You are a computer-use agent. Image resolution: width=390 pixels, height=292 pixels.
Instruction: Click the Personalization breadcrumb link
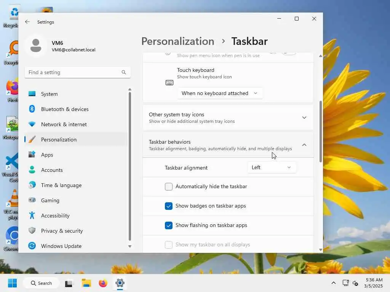pyautogui.click(x=177, y=41)
